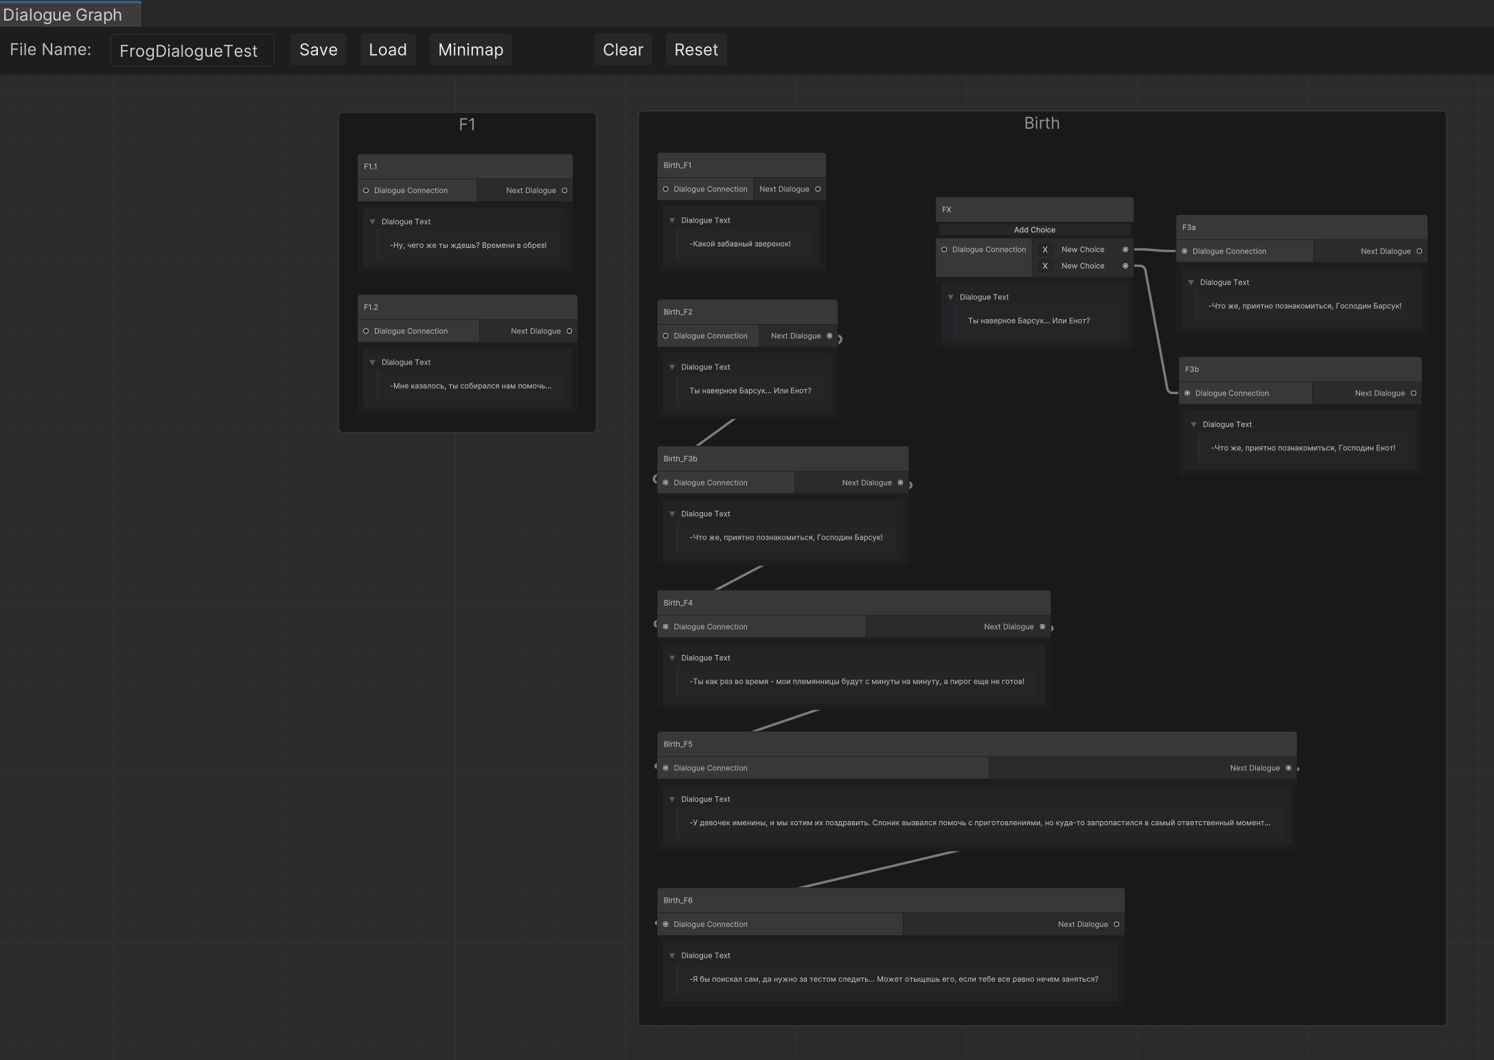This screenshot has width=1494, height=1060.
Task: Click FX Dialogue Connection input port
Action: click(x=944, y=250)
